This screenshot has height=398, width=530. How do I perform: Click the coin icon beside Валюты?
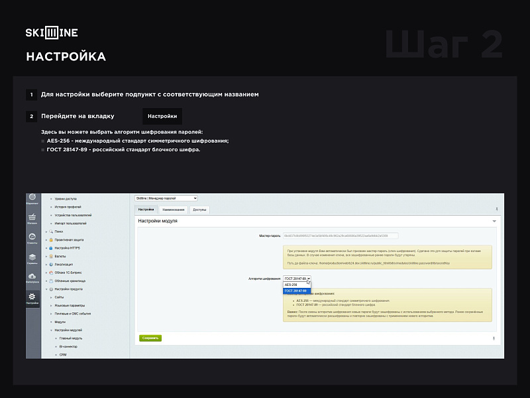click(51, 256)
